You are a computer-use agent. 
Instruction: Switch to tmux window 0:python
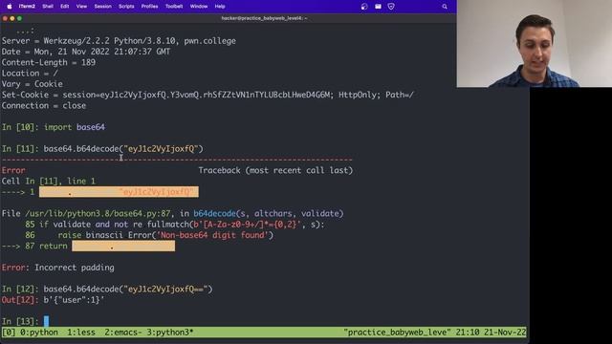[39, 333]
